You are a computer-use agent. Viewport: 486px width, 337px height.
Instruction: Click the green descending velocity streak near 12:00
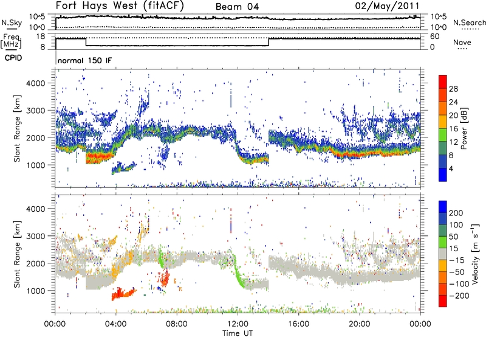[x=239, y=273]
